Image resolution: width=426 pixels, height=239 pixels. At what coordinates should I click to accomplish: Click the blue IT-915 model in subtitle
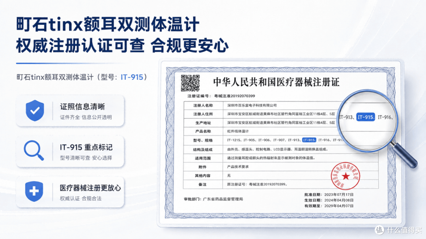[132, 77]
